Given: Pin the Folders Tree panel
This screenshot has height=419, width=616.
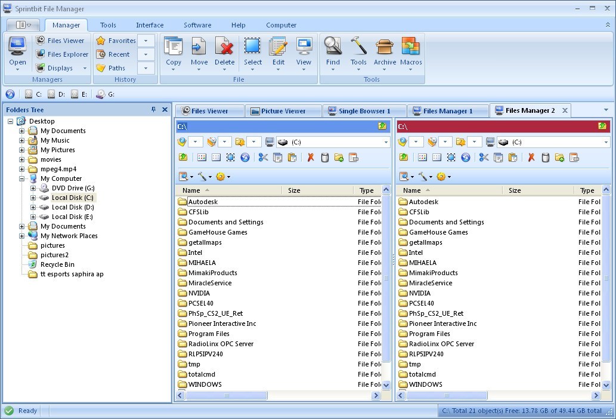Looking at the screenshot, I should pos(154,109).
